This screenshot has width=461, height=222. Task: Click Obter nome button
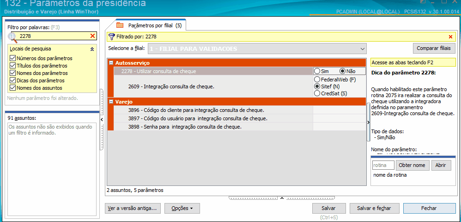click(x=413, y=165)
